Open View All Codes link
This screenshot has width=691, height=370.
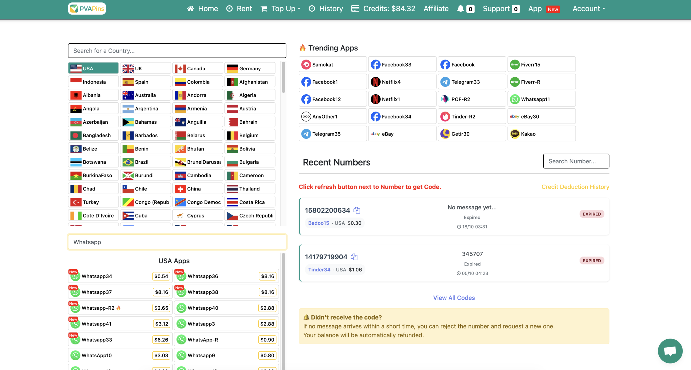[454, 298]
